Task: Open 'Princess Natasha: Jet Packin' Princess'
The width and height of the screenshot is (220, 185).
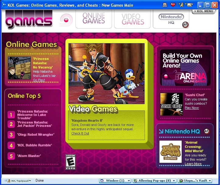Action: [x=34, y=124]
